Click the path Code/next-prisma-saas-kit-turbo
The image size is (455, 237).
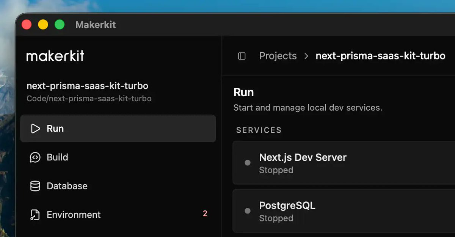89,99
